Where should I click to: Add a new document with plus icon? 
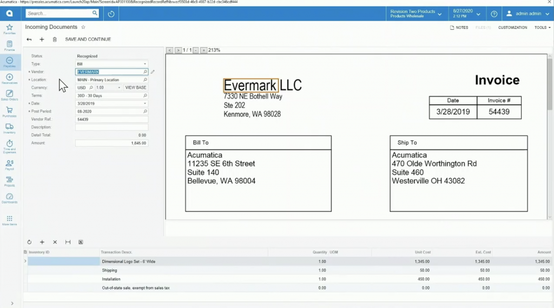tap(42, 40)
